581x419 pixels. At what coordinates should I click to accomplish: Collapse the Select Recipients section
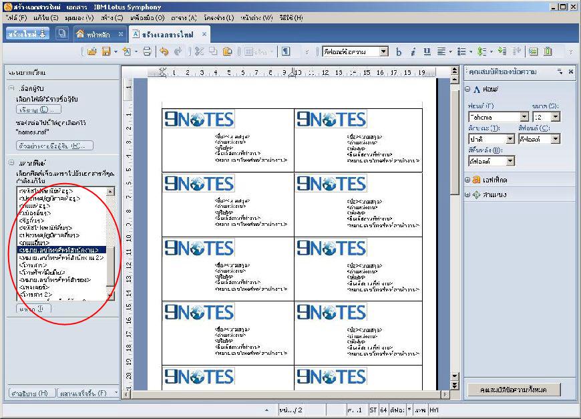[x=11, y=88]
